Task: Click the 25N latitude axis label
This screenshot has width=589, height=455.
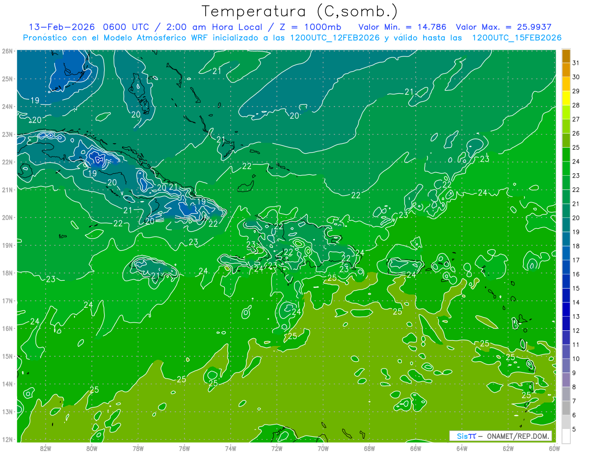Action: (x=7, y=79)
